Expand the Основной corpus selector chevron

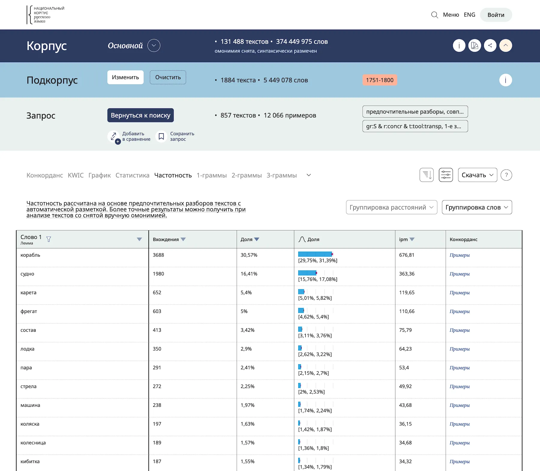coord(154,46)
